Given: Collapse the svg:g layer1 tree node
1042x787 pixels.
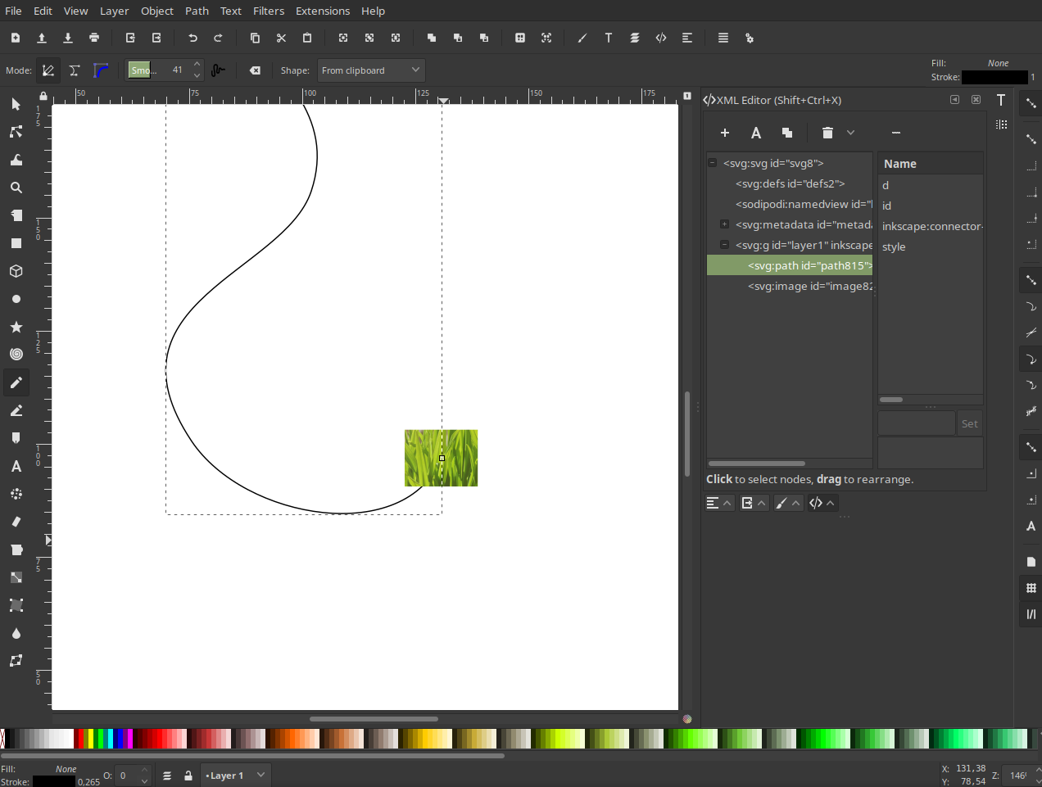Looking at the screenshot, I should click(x=724, y=245).
